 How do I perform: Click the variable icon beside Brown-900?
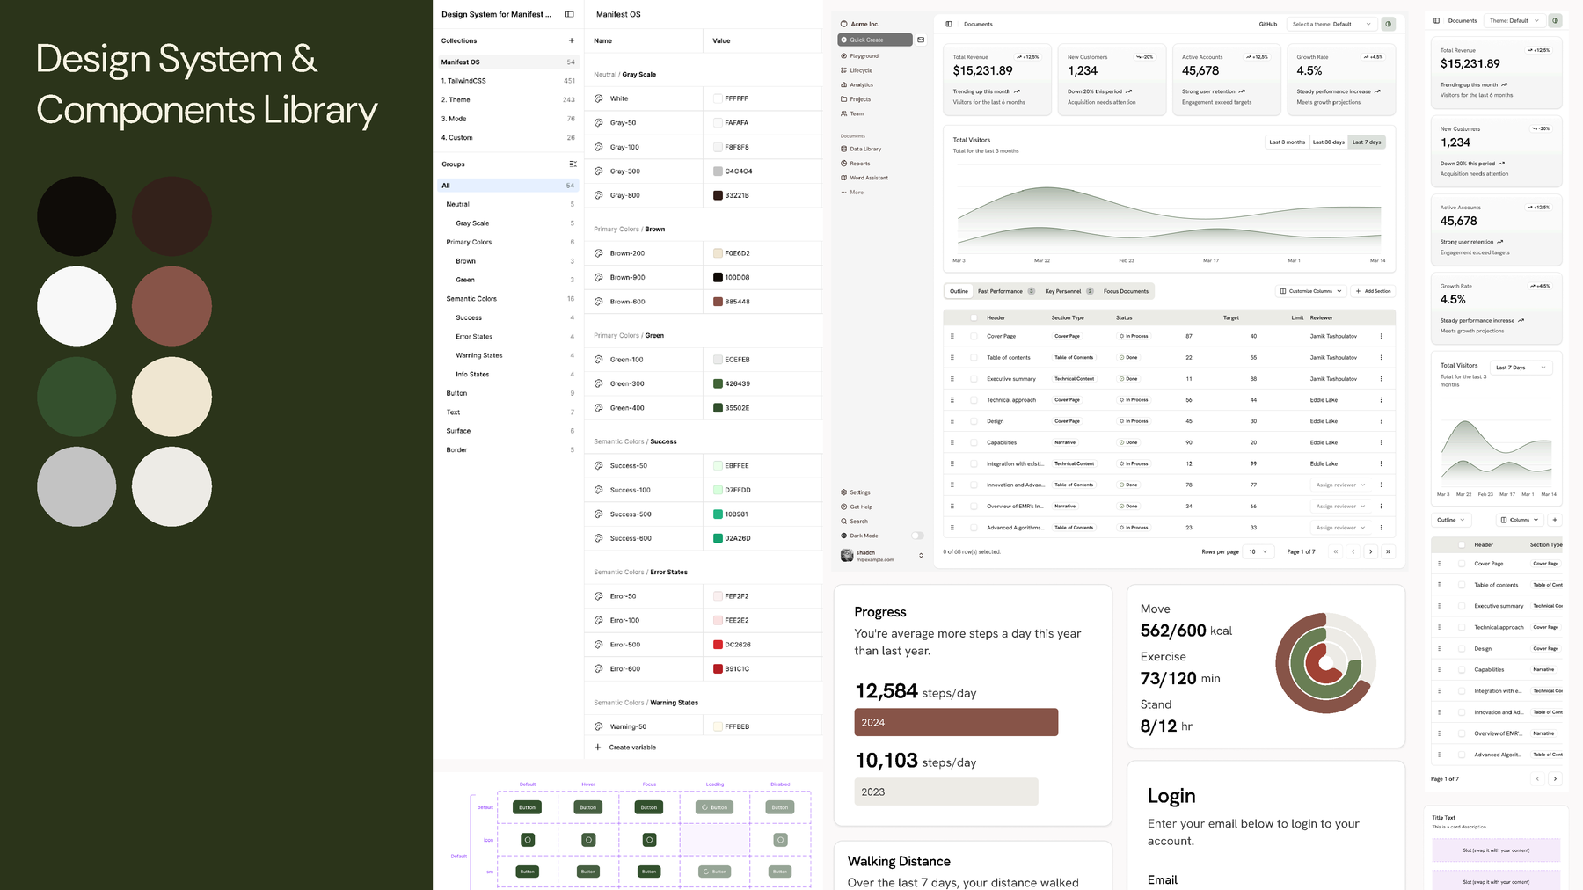[599, 277]
